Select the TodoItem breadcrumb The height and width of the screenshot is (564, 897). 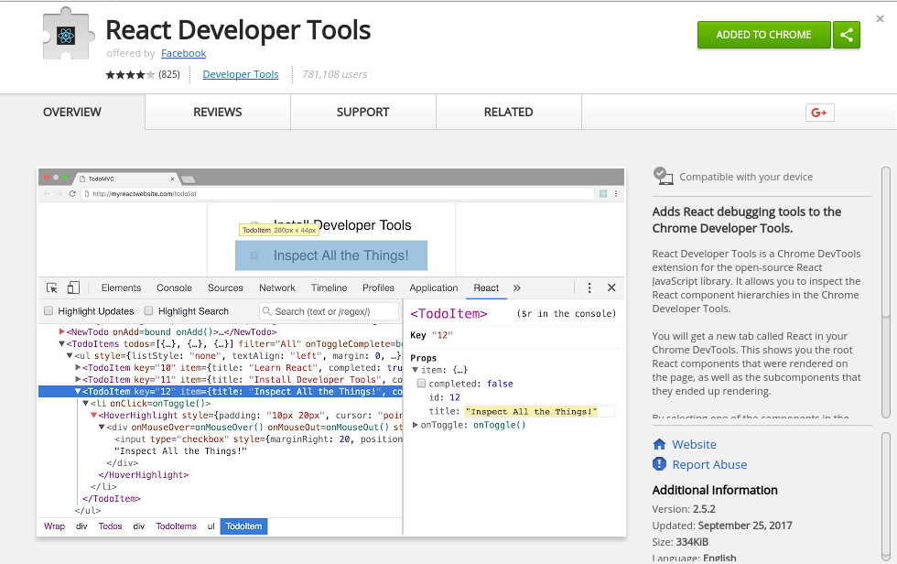point(243,526)
